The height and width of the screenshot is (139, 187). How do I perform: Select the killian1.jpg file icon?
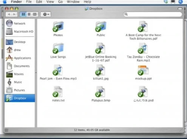[100, 70]
